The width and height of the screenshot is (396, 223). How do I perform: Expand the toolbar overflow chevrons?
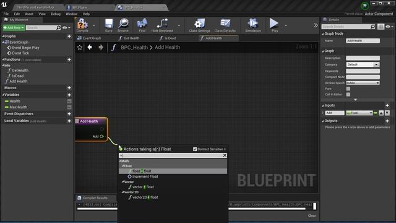point(316,25)
